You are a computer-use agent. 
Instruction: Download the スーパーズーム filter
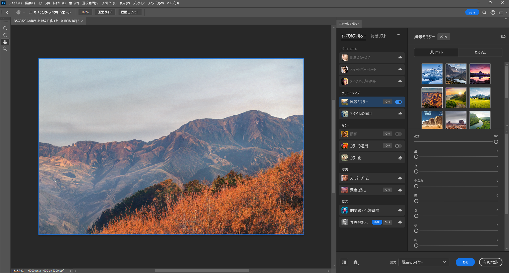click(x=400, y=178)
